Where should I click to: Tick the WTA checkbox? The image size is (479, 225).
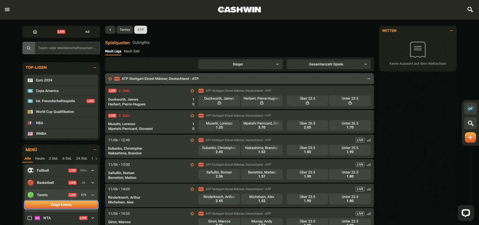click(x=30, y=218)
